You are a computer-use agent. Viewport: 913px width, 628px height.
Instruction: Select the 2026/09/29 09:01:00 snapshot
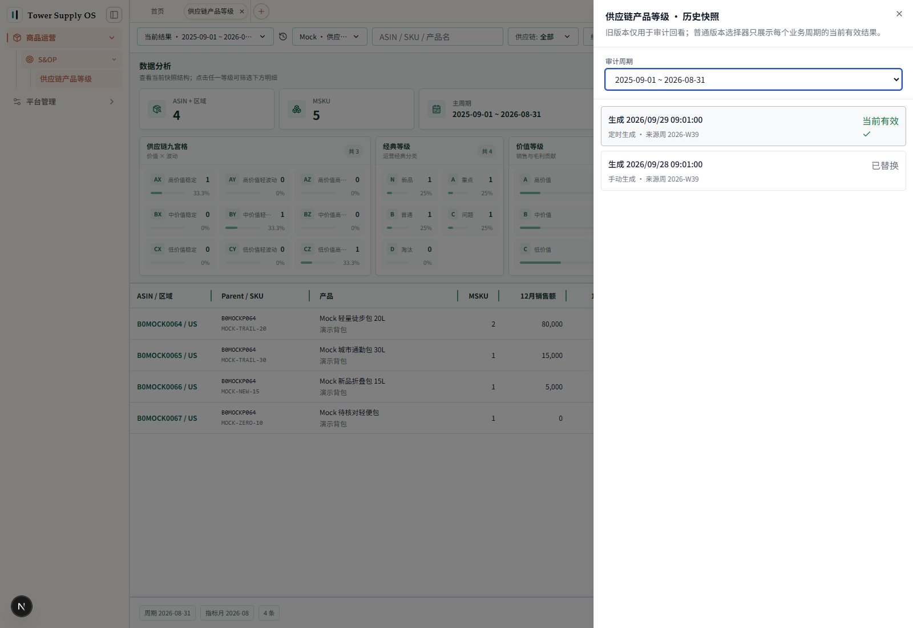753,126
